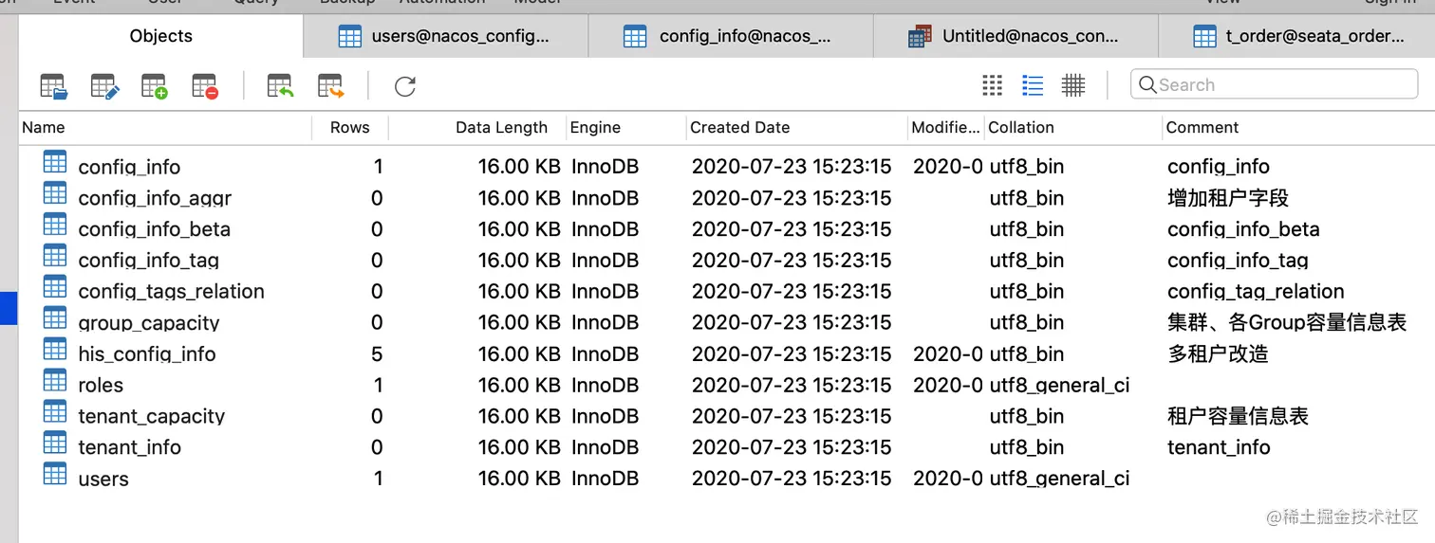The width and height of the screenshot is (1435, 543).
Task: Click the Open Table toolbar icon
Action: (x=54, y=86)
